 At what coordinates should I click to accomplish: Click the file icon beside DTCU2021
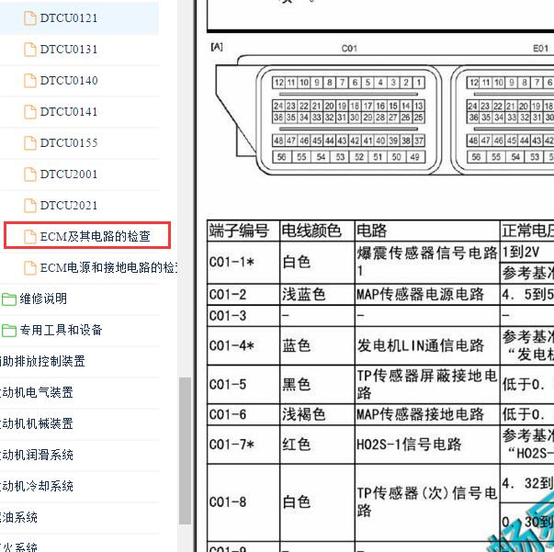30,205
